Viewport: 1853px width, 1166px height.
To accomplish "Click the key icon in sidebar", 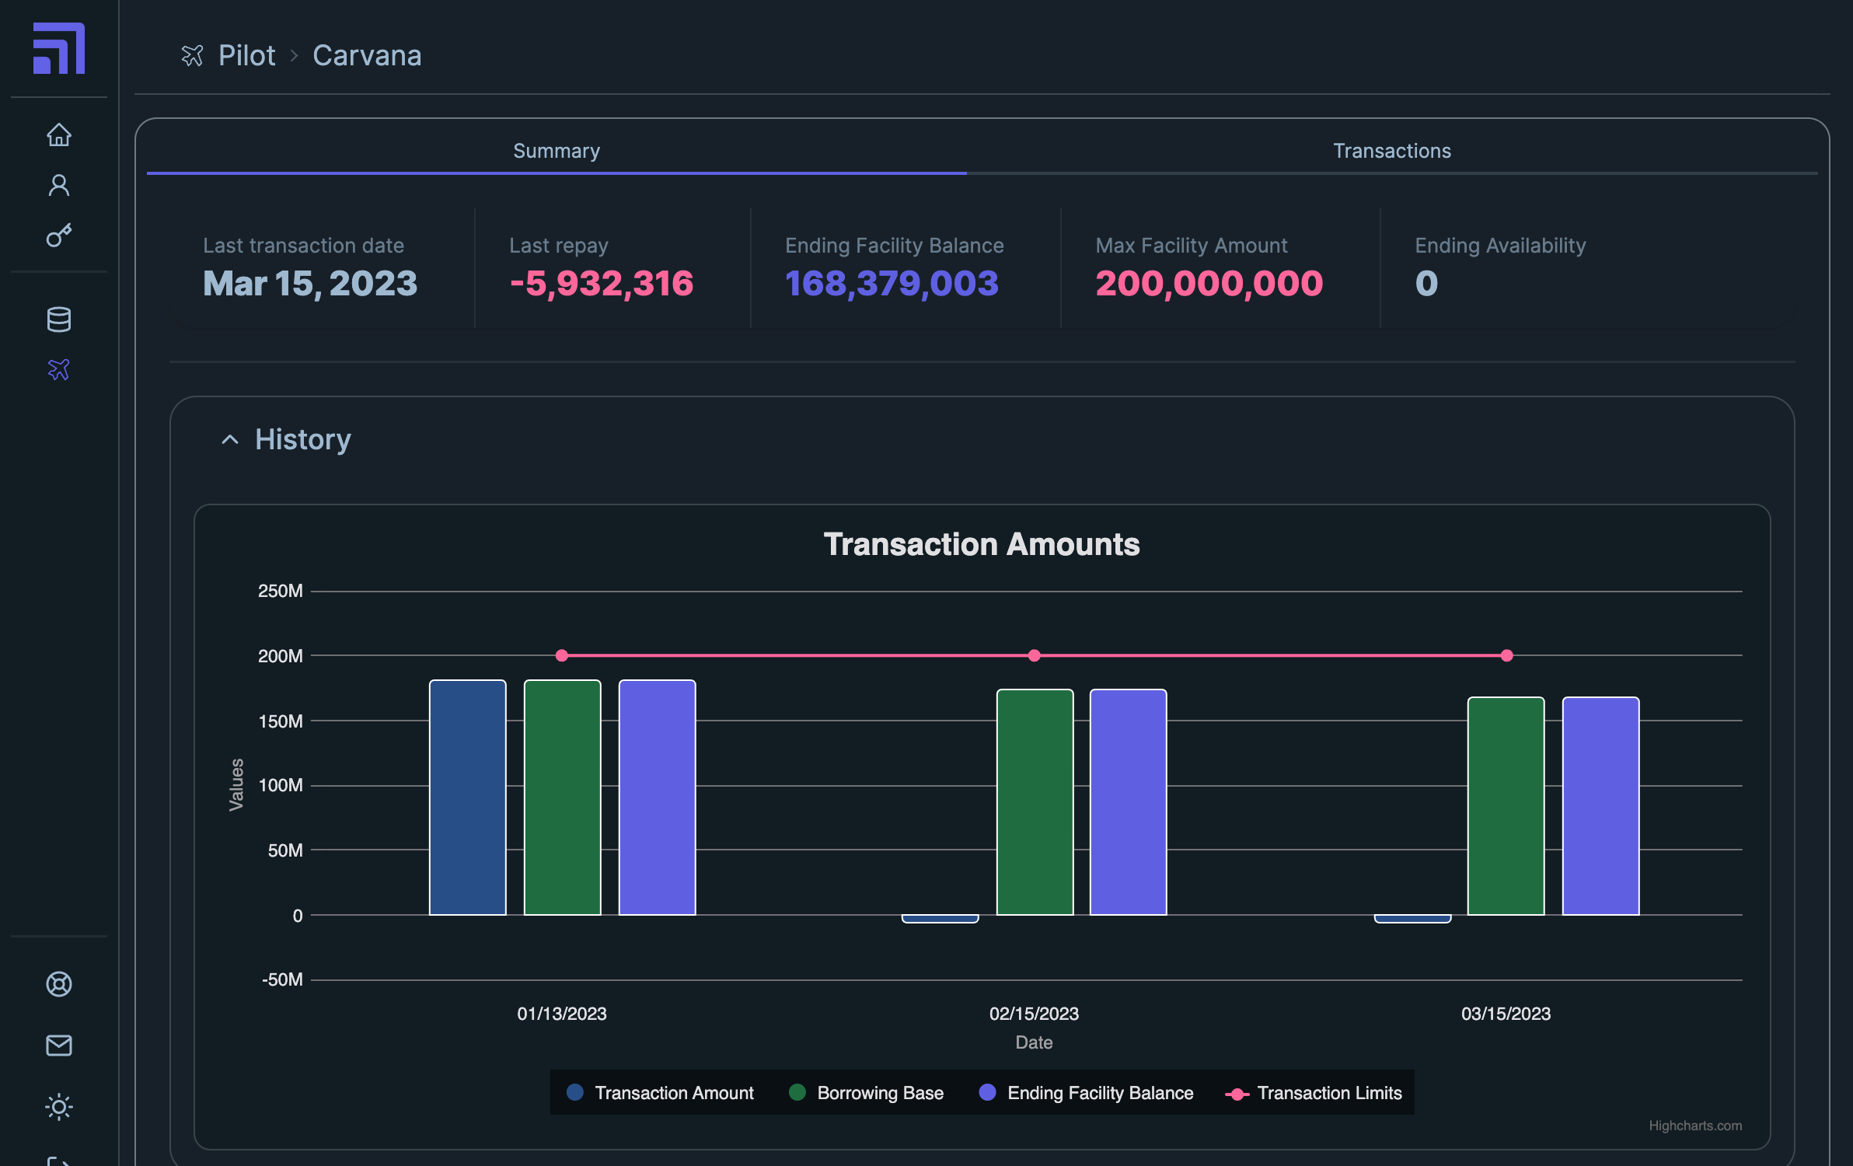I will [x=59, y=235].
